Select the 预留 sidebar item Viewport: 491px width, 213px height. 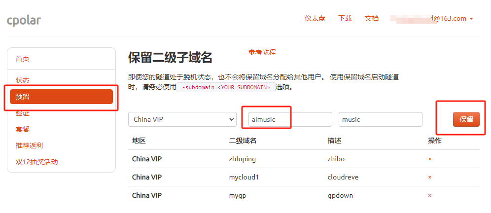pos(61,97)
